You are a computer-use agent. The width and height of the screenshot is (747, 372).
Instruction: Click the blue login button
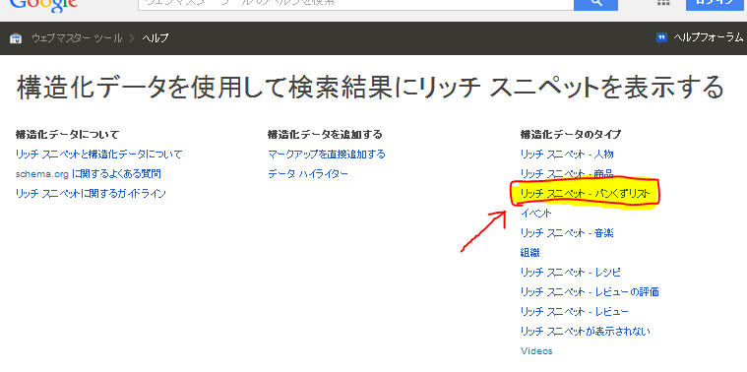(x=716, y=4)
